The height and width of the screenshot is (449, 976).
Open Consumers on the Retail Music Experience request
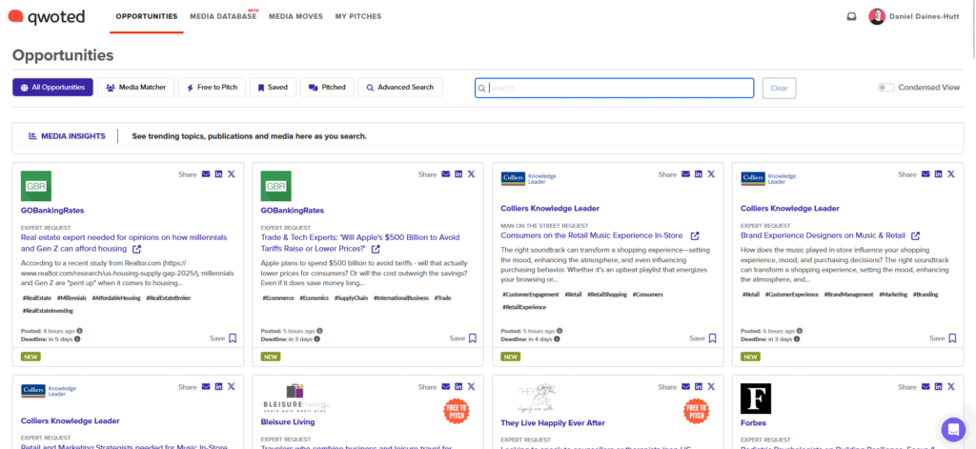[593, 236]
